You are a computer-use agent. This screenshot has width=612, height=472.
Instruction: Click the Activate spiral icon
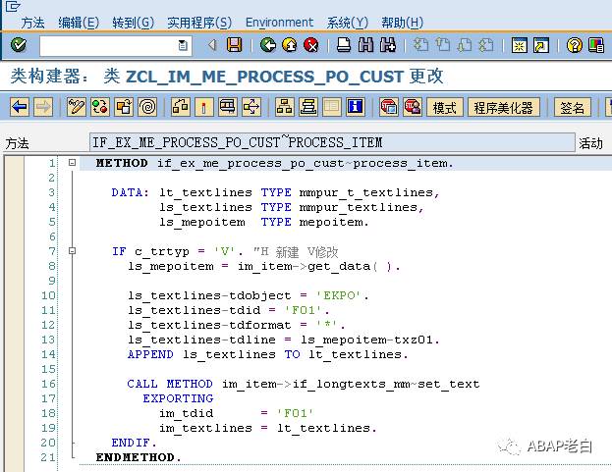click(x=147, y=107)
